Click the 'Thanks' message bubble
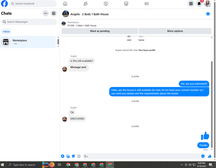Image resolution: width=216 pixels, height=168 pixels. 203,145
